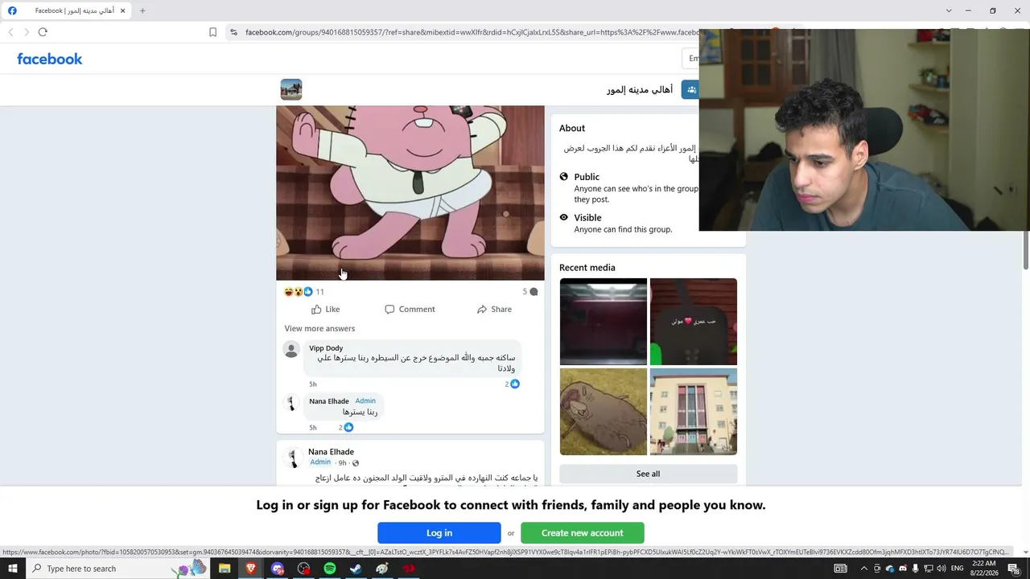This screenshot has height=579, width=1030.
Task: Select the Facebook group browser tab
Action: click(68, 10)
